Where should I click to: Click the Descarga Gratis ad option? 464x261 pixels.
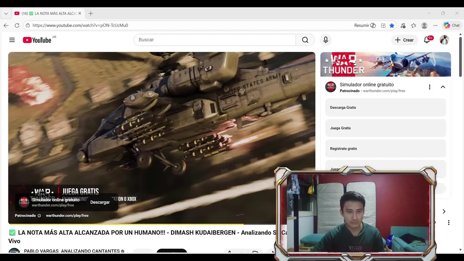tap(386, 108)
